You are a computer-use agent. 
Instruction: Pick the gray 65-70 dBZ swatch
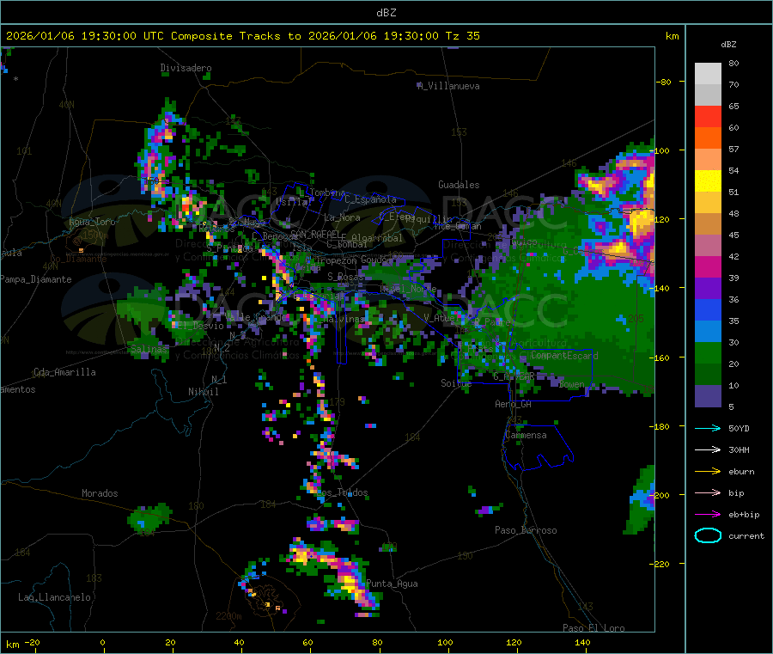pyautogui.click(x=708, y=95)
